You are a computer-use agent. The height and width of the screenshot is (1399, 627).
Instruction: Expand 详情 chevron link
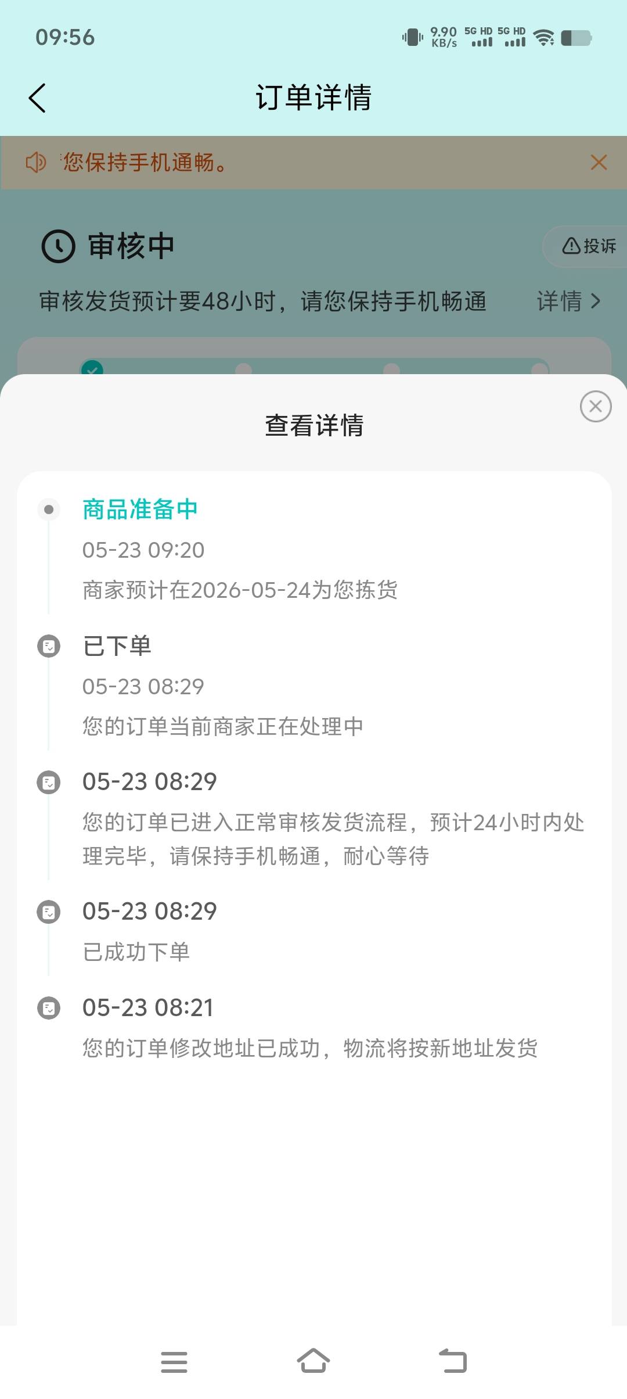[568, 301]
